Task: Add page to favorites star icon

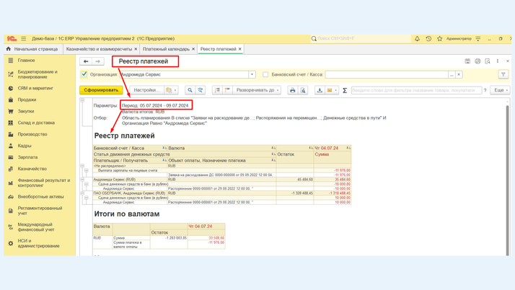Action: tap(439, 39)
